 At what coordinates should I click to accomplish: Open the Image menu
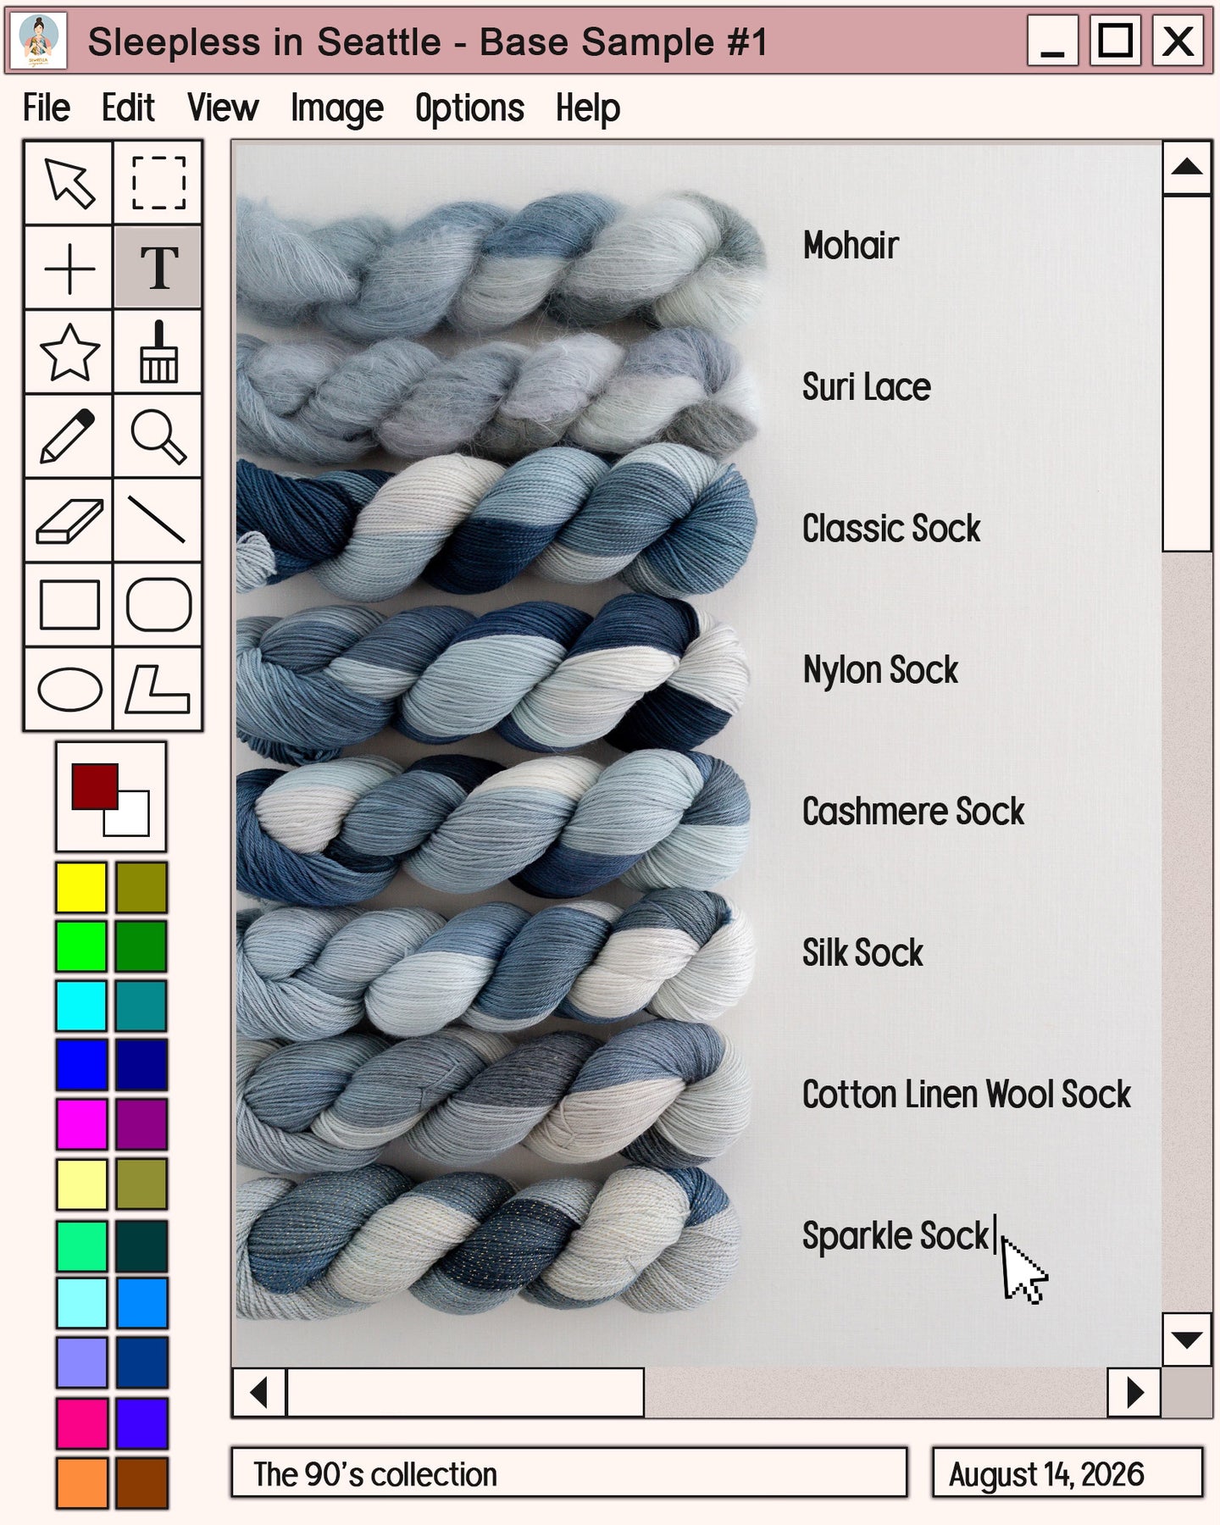pos(337,108)
